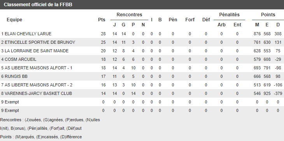Click the 308 point difference value
The height and width of the screenshot is (141, 284).
[278, 34]
